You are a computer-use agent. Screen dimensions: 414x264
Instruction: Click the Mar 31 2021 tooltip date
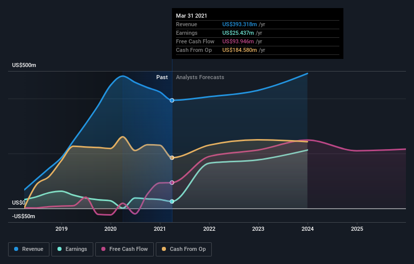tap(192, 16)
